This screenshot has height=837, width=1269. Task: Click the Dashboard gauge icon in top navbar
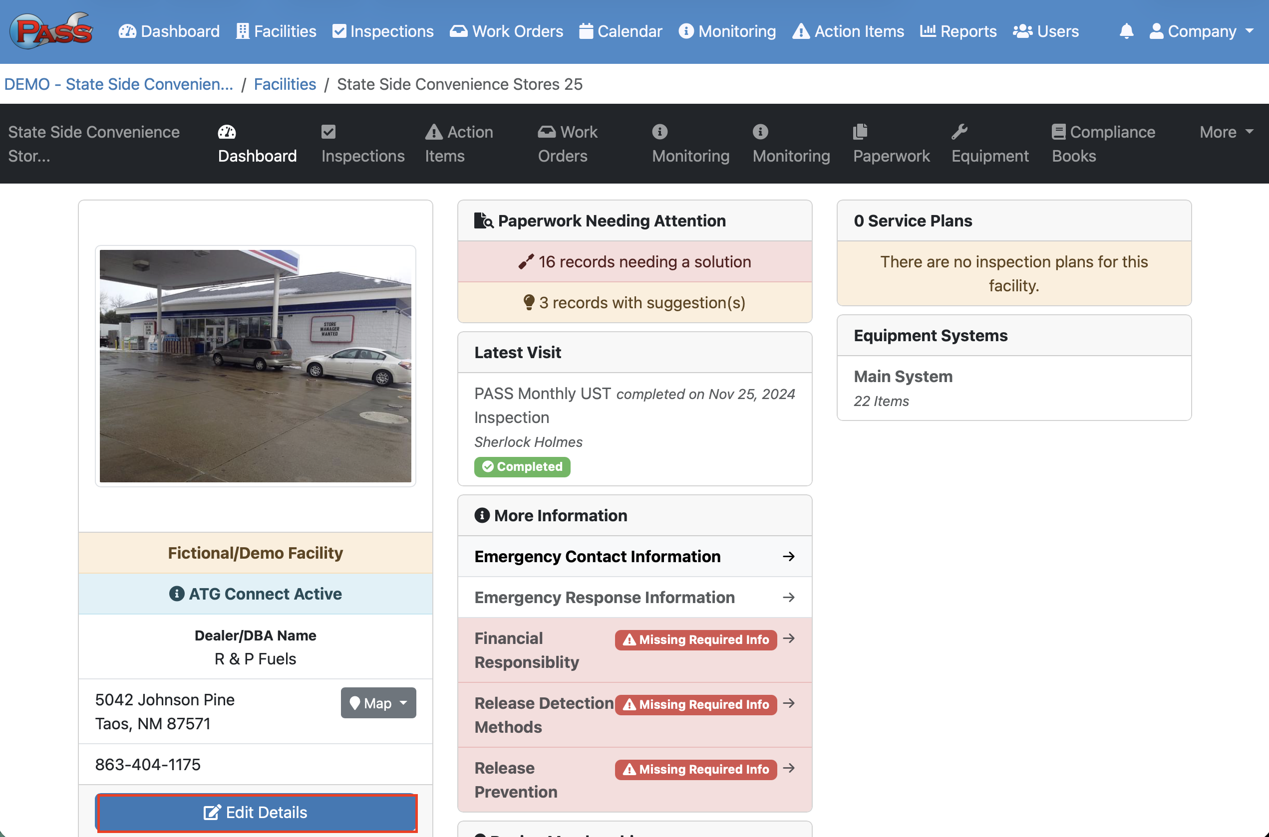point(127,31)
